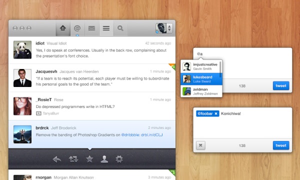Open search with the magnifier icon
This screenshot has height=180, width=300.
[120, 28]
